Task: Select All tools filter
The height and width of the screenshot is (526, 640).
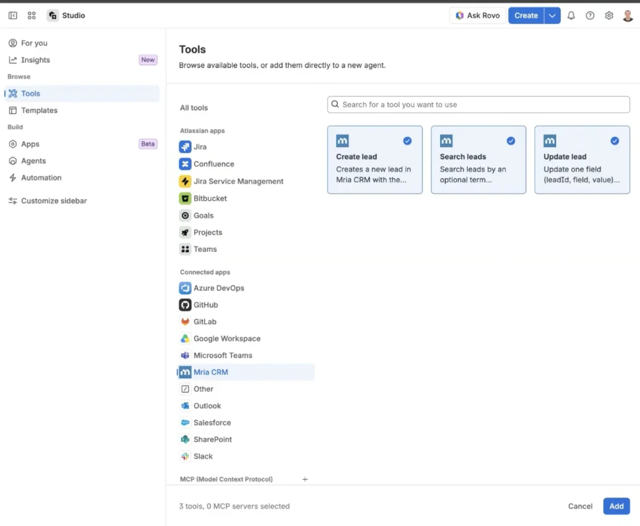Action: (x=194, y=108)
